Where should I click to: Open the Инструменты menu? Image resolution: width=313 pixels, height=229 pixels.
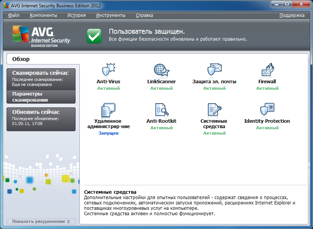(110, 15)
